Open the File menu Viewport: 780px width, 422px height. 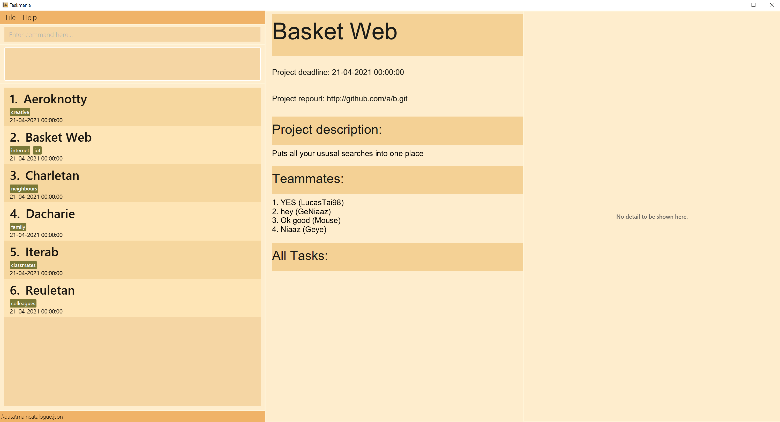click(x=11, y=18)
